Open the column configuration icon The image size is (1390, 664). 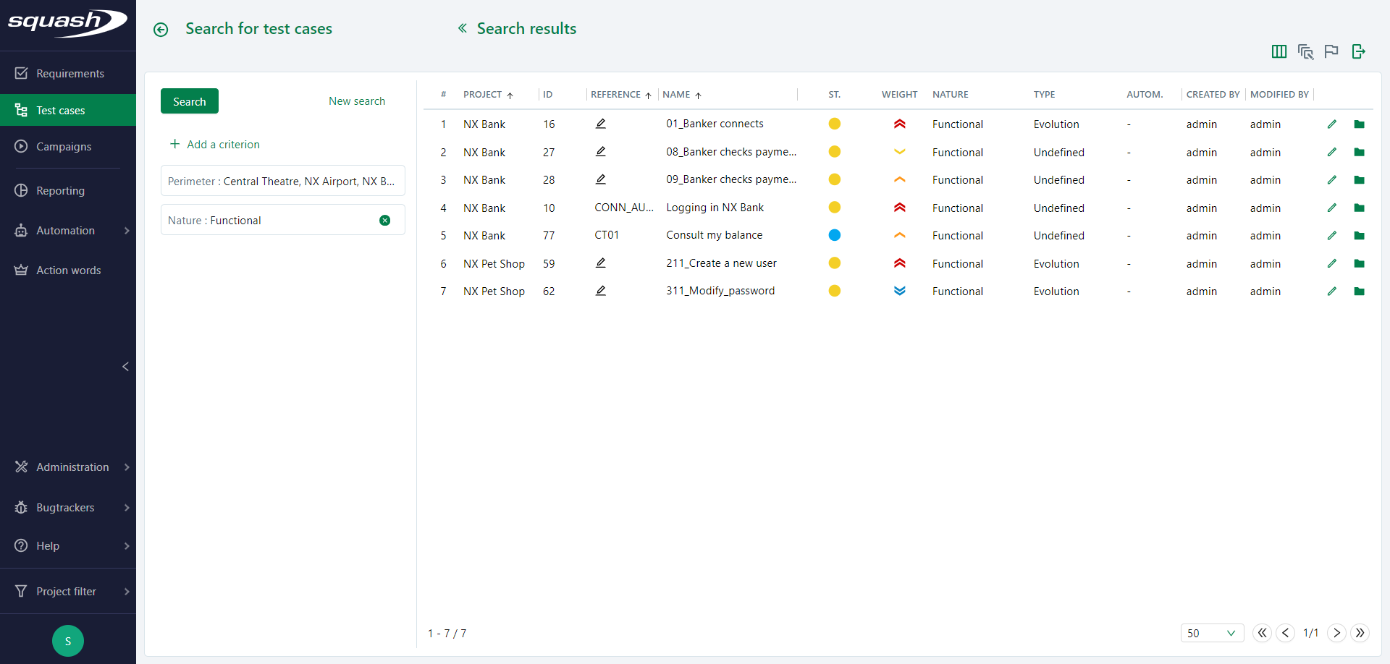click(x=1279, y=51)
